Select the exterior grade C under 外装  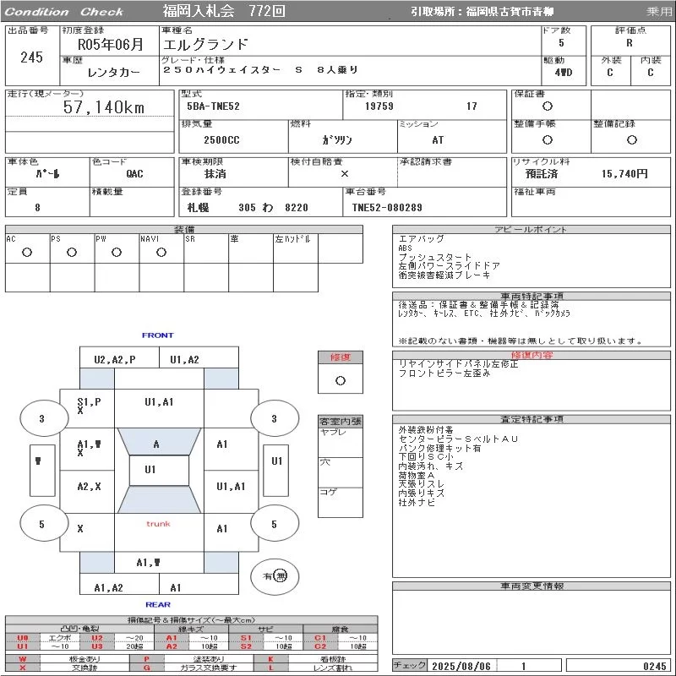(x=609, y=72)
